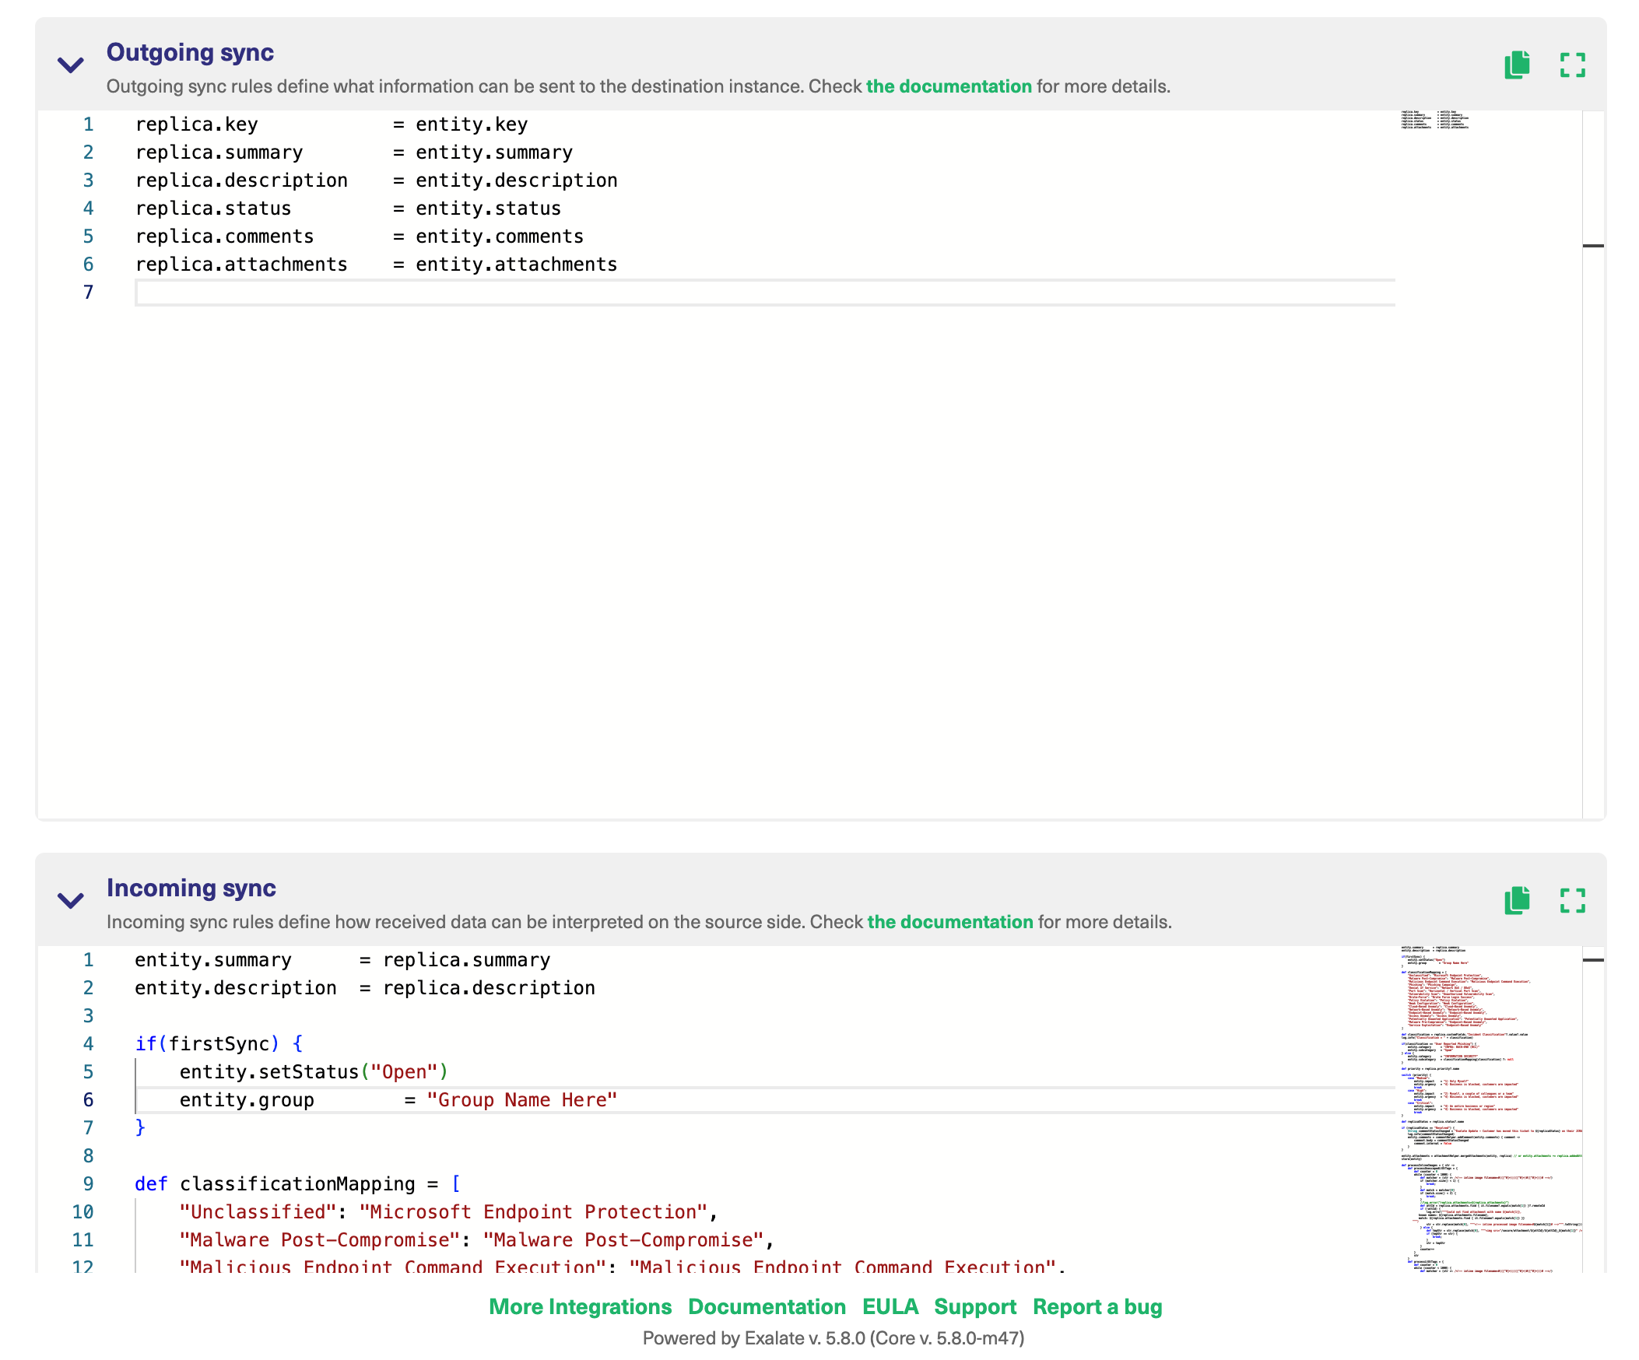Click the closing brace on Incoming line 7
This screenshot has width=1639, height=1360.
(x=141, y=1128)
